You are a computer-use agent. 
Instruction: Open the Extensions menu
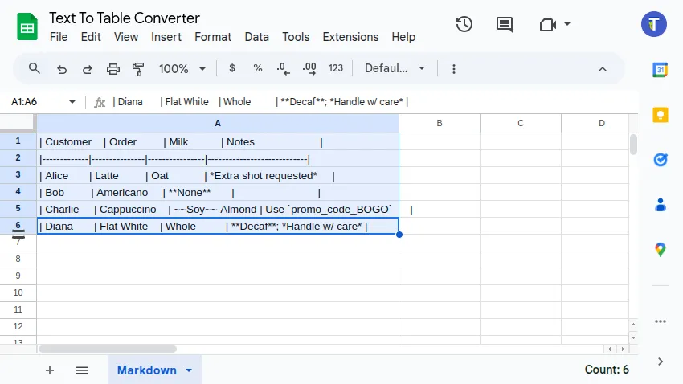pos(350,37)
